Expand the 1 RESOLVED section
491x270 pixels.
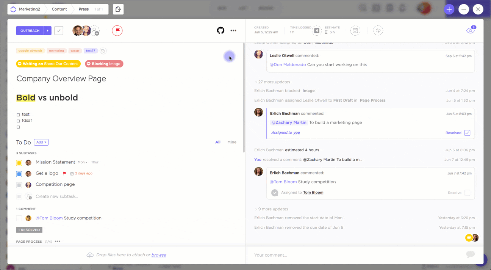[x=29, y=230]
